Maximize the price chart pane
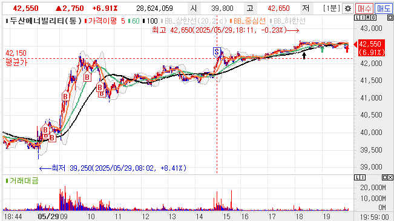 (x=390, y=18)
